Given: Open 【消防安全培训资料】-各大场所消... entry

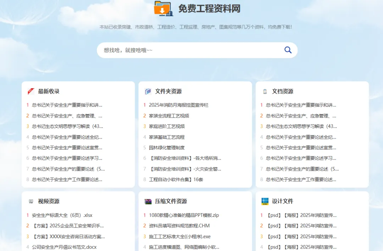Looking at the screenshot, I should (x=185, y=158).
